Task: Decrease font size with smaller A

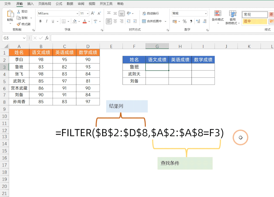Action: 99,13
